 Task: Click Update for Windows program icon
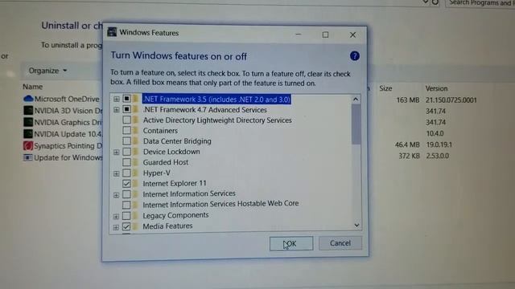click(x=28, y=157)
